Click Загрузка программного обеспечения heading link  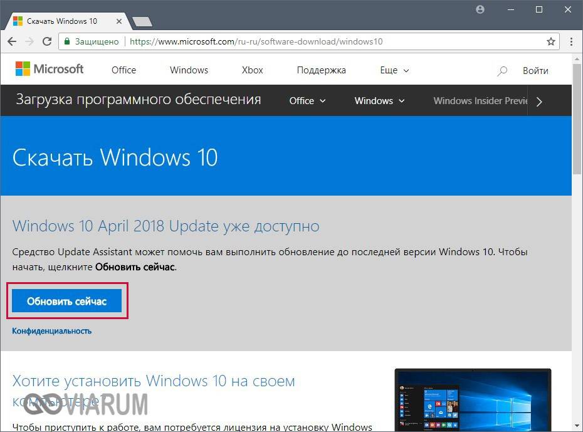click(x=139, y=100)
